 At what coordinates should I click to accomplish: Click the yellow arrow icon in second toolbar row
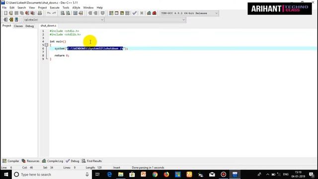tap(11, 20)
